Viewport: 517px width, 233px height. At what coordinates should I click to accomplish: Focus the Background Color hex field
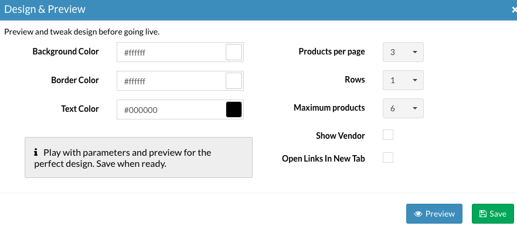coord(171,52)
